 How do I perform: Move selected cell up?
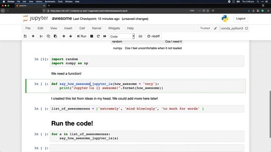pyautogui.click(x=64, y=36)
